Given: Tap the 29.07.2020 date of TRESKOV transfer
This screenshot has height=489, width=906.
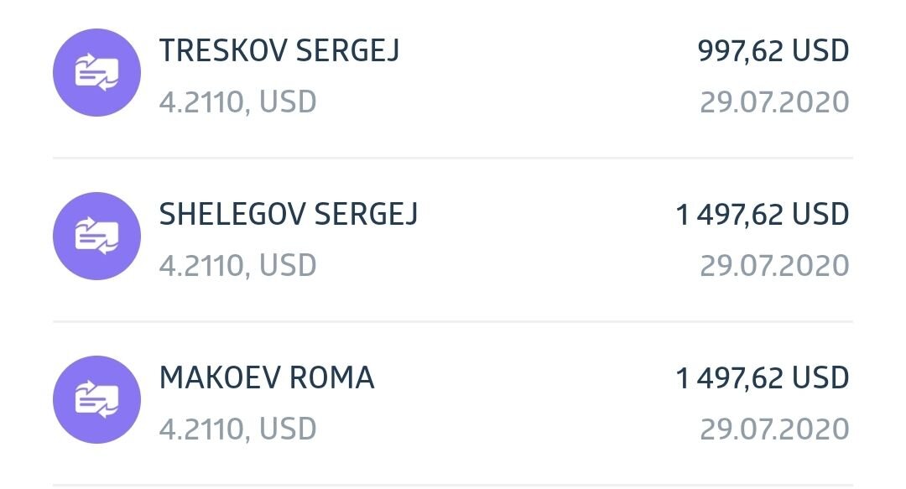Looking at the screenshot, I should (x=774, y=102).
